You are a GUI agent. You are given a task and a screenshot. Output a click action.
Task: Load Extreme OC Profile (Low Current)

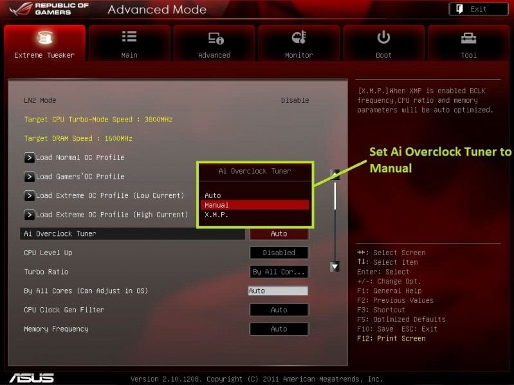click(x=110, y=195)
